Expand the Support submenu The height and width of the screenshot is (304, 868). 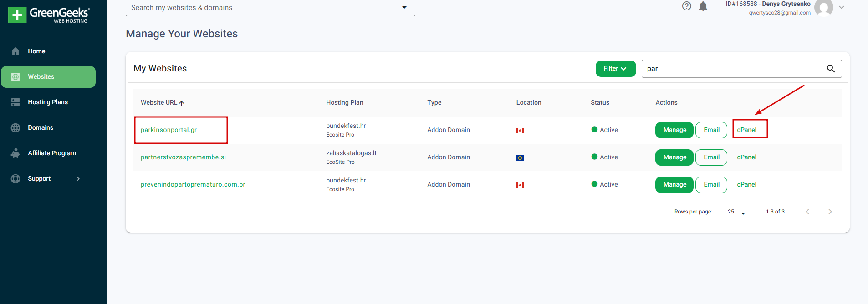[78, 179]
